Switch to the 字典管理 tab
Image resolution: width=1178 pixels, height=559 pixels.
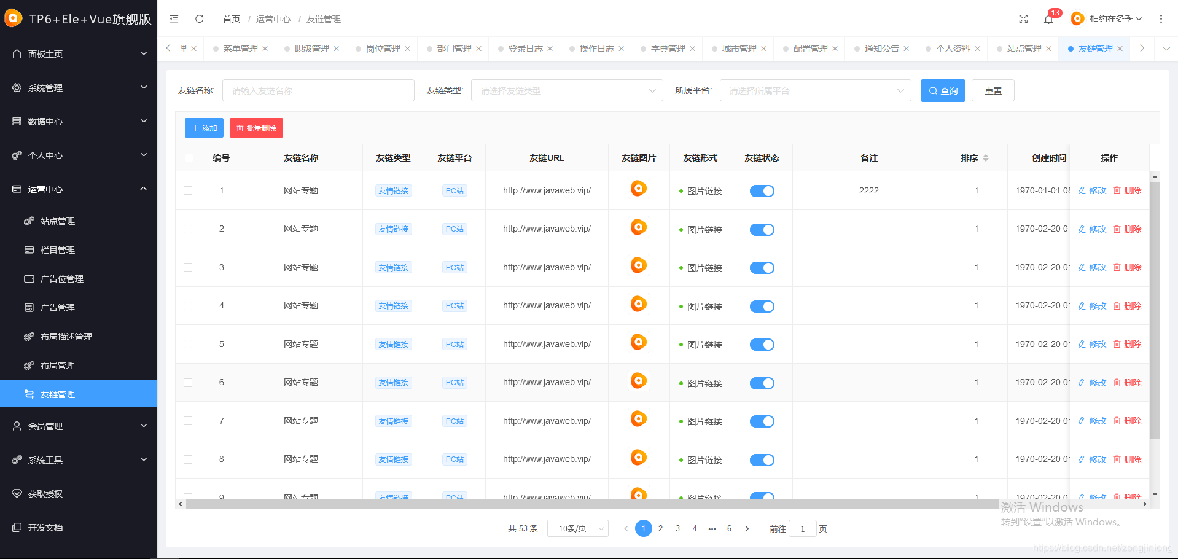point(668,49)
